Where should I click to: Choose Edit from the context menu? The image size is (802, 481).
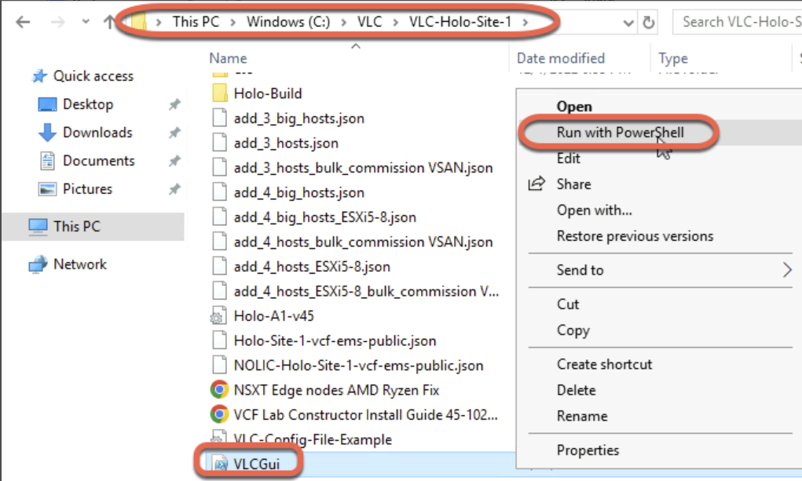click(568, 159)
